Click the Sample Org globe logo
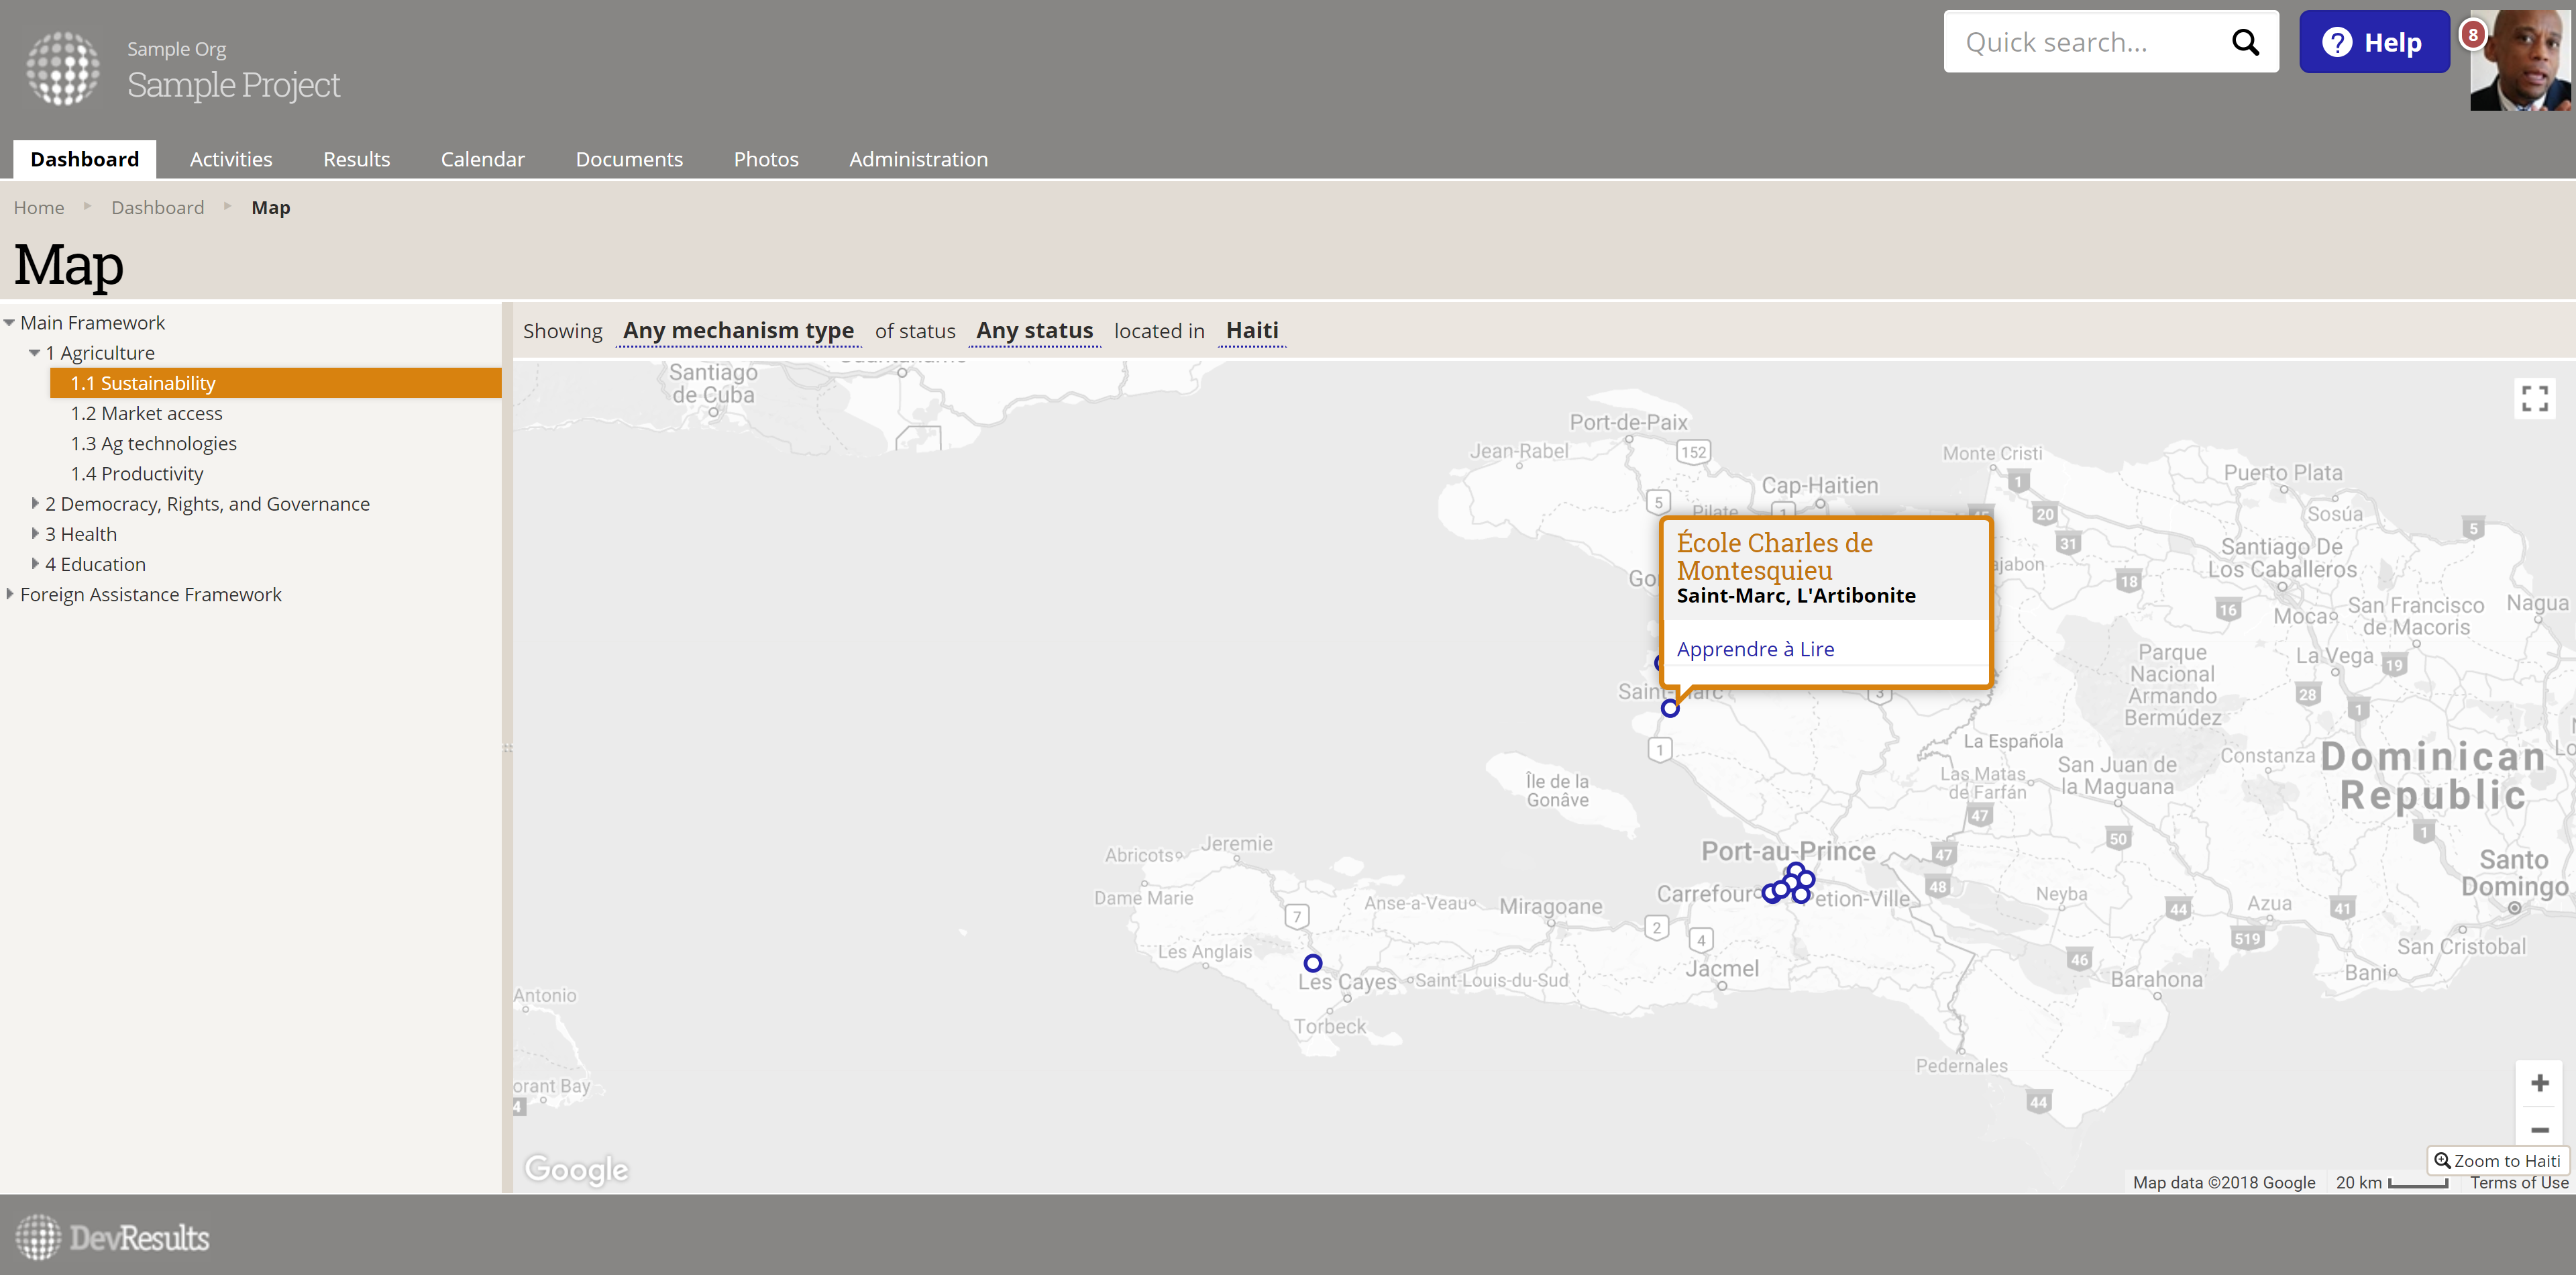 tap(63, 68)
